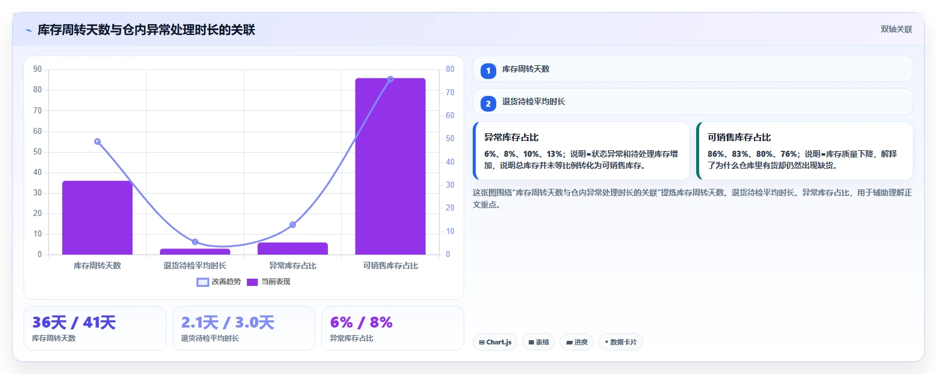The height and width of the screenshot is (374, 937).
Task: Click the 6%、8%、10%、13% explanation text
Action: tap(581, 159)
